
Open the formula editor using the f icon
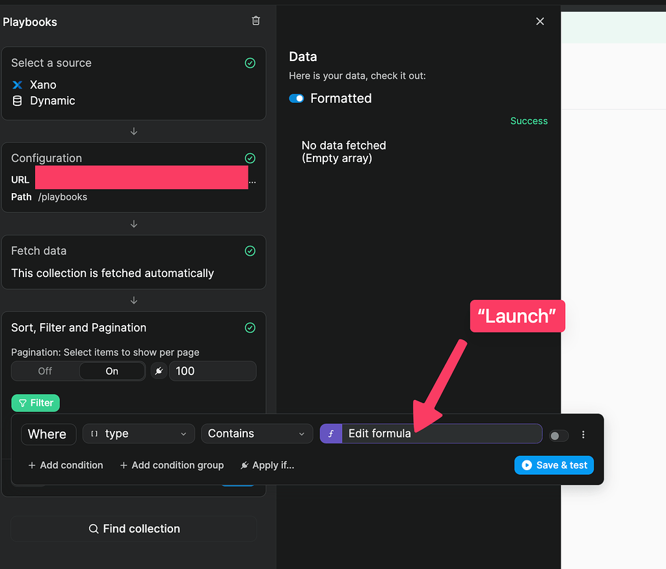coord(330,433)
